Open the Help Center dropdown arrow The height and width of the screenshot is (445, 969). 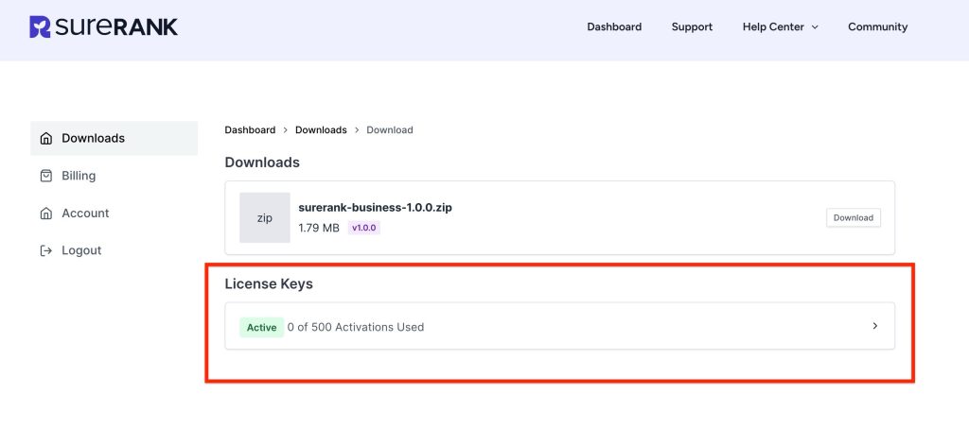pos(815,27)
